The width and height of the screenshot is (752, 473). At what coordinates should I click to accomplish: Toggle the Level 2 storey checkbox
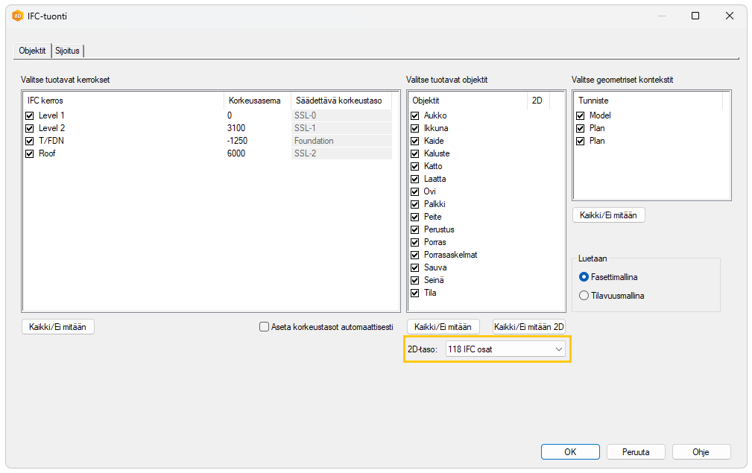30,128
